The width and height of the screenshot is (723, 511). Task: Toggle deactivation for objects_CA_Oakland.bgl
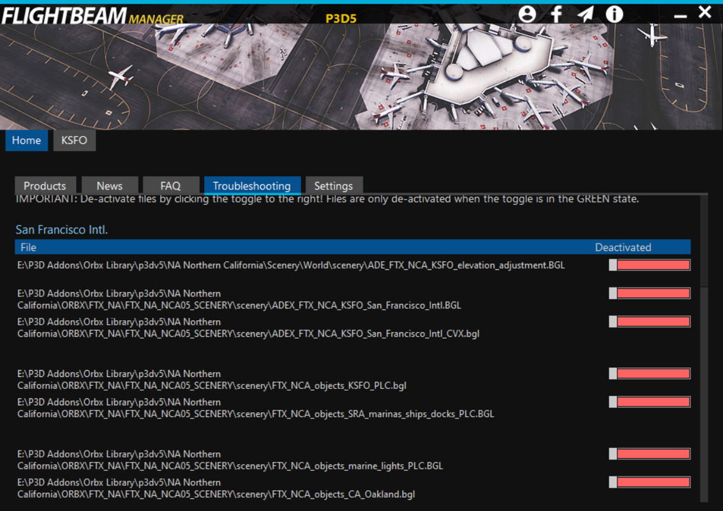click(x=650, y=482)
